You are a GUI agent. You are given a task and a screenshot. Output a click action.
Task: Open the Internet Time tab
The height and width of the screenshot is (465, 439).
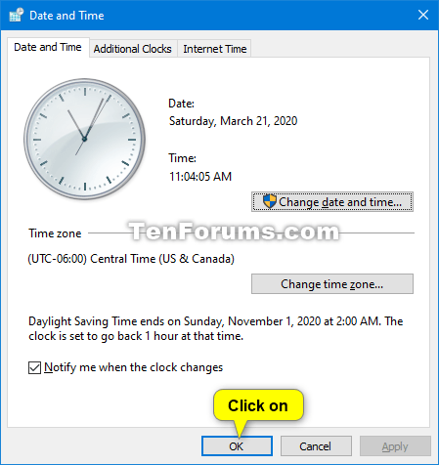coord(215,49)
